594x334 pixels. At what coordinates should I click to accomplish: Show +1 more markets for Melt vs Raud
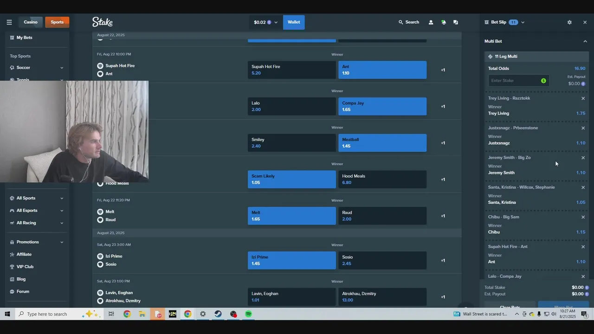[x=443, y=216]
